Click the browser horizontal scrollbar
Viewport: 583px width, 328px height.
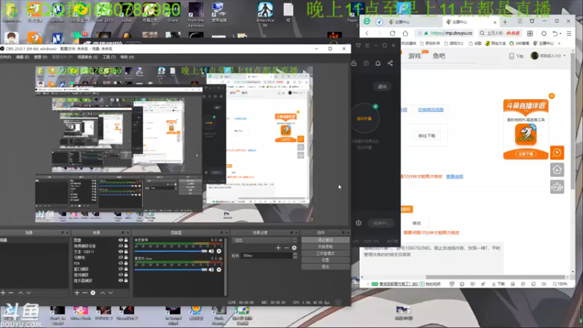pos(496,277)
